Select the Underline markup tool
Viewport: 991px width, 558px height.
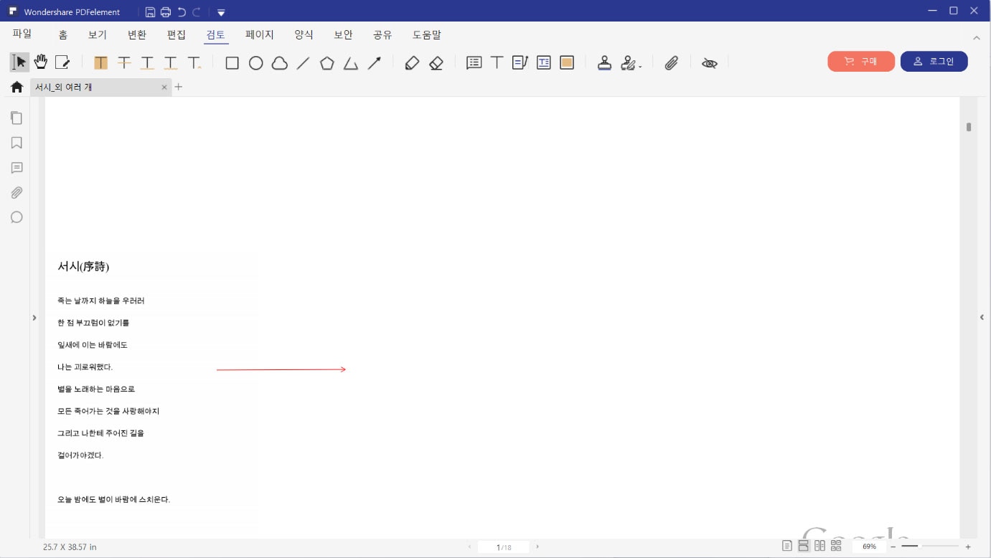coord(147,63)
